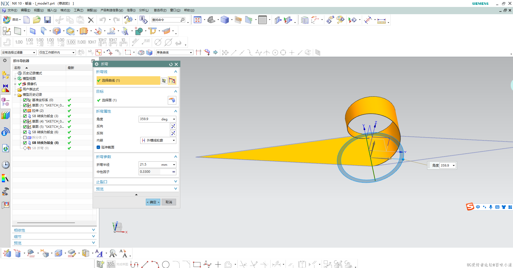513x268 pixels.
Task: Reset the Bend dialog with the refresh icon
Action: [171, 64]
